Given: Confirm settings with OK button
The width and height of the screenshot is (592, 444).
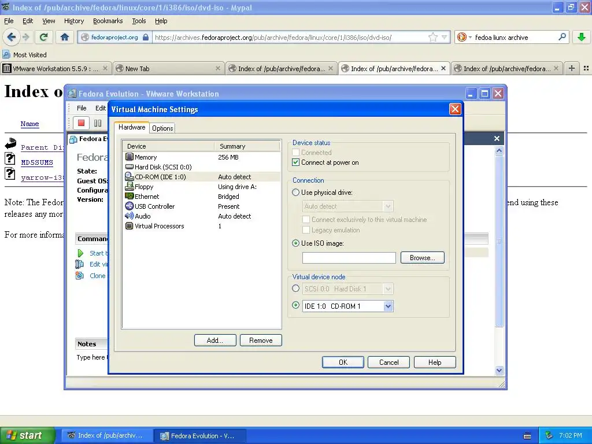Looking at the screenshot, I should pos(343,362).
